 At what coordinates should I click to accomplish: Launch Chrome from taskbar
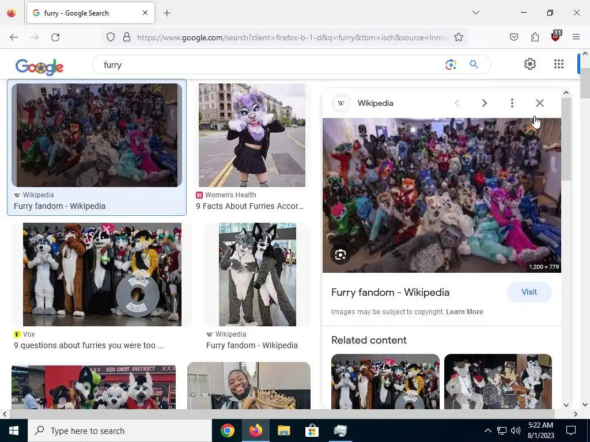227,430
